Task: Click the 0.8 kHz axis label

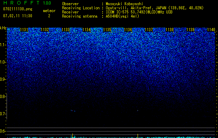Action: (3, 97)
